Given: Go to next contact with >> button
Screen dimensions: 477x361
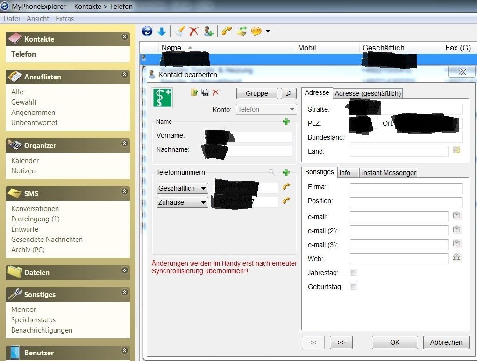Looking at the screenshot, I should click(341, 342).
